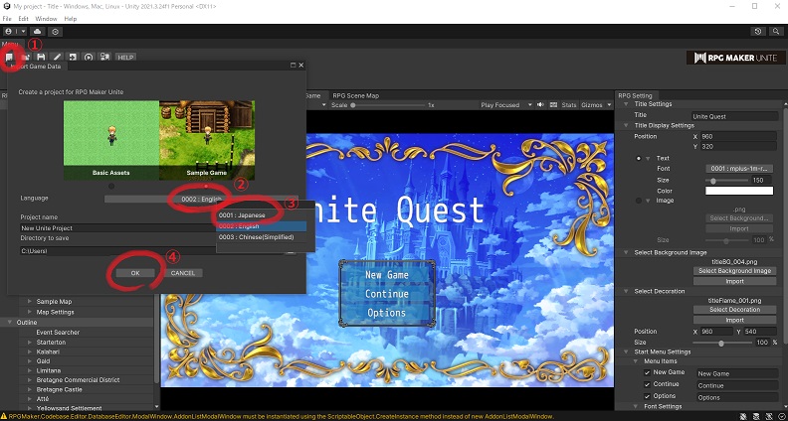Viewport: 788px width, 421px height.
Task: Click the keyboard shortcuts icon in Game view
Action: point(553,105)
